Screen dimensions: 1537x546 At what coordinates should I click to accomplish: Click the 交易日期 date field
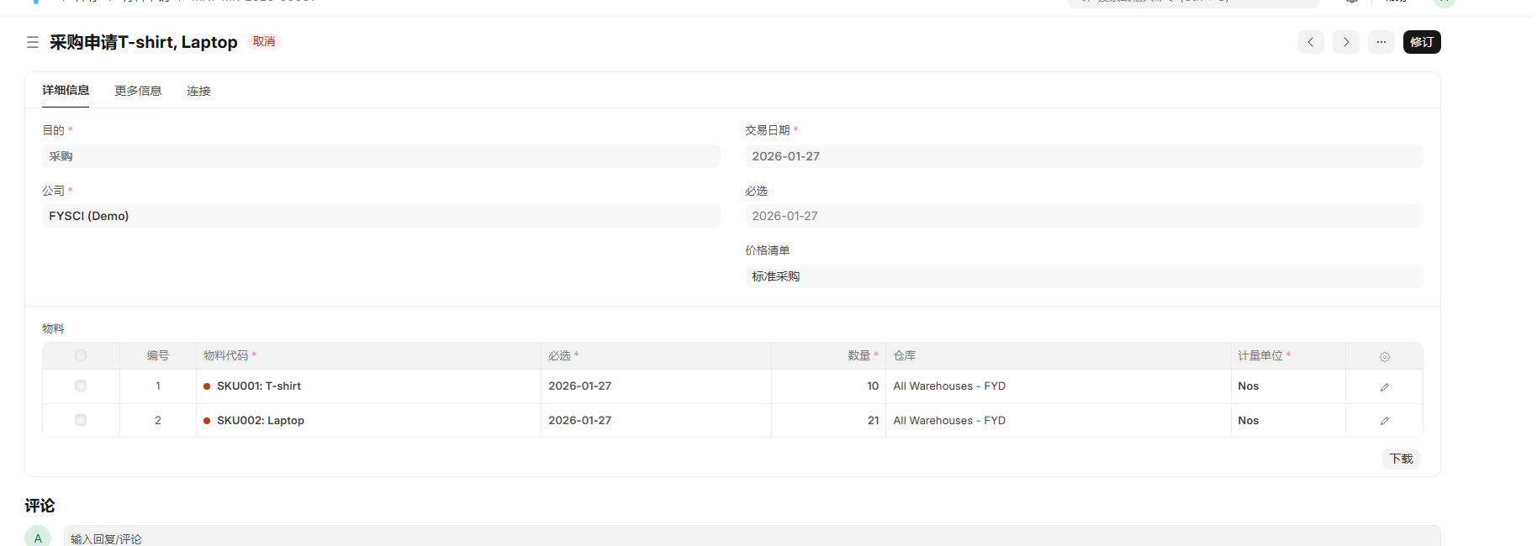[1084, 156]
